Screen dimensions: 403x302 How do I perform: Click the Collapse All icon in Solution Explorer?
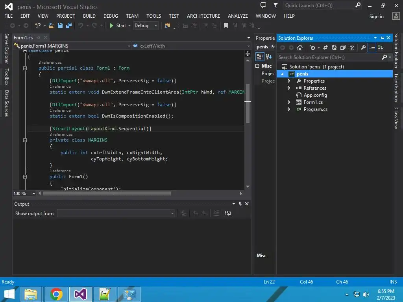pos(343,48)
